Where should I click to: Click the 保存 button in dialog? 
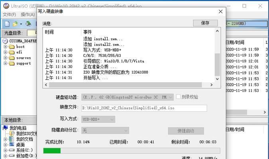(205, 23)
